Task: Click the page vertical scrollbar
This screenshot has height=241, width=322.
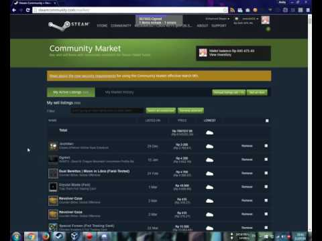Action: [310, 123]
